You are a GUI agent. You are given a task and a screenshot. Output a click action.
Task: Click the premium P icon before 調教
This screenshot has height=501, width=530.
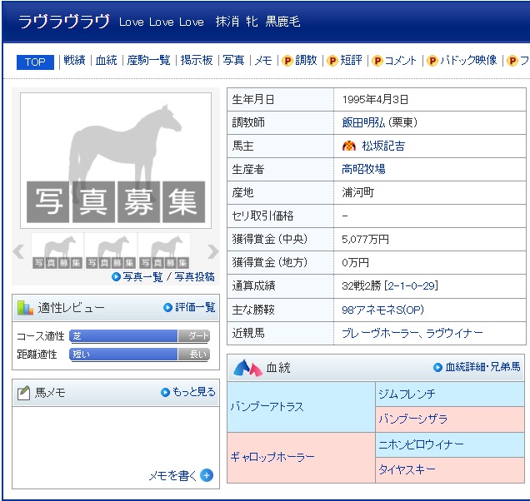pos(287,61)
